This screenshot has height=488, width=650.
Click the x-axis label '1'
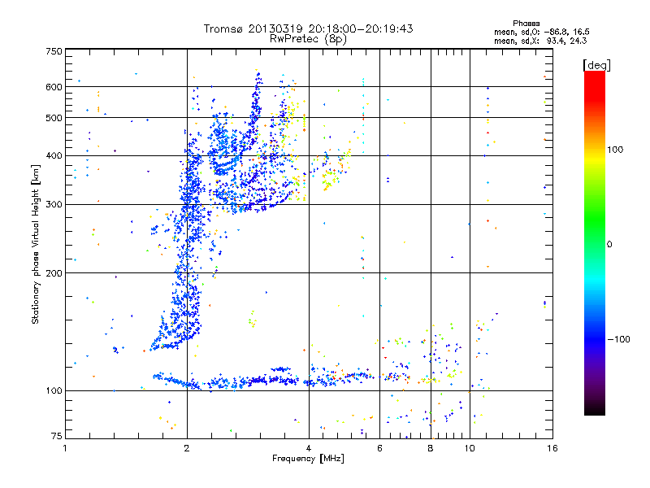(65, 448)
